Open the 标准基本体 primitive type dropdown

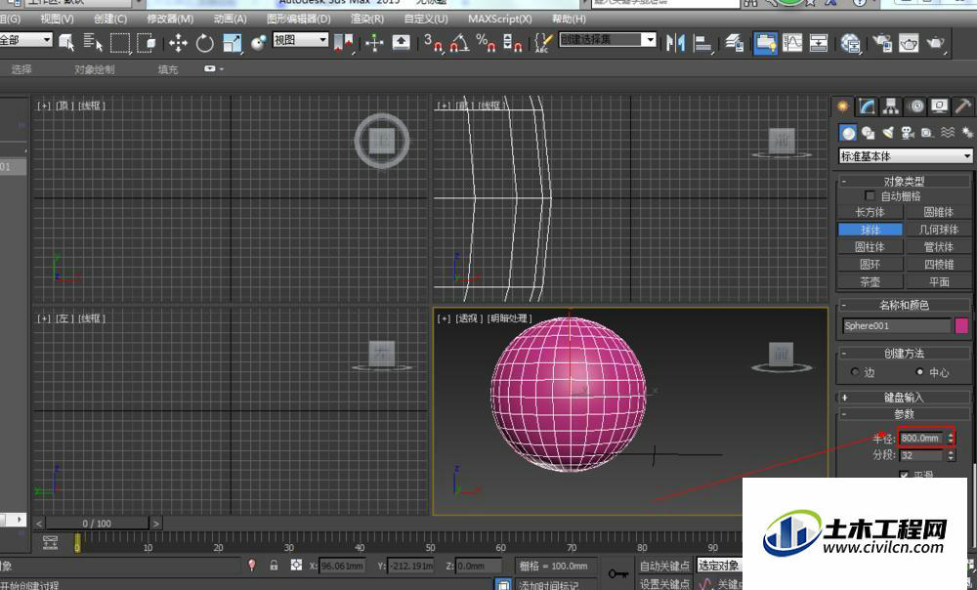point(906,155)
